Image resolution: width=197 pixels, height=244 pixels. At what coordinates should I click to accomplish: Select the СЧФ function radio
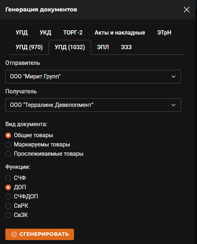click(x=8, y=178)
